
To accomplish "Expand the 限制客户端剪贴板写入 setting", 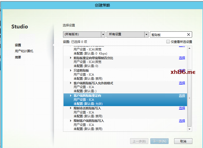I will (71, 121).
